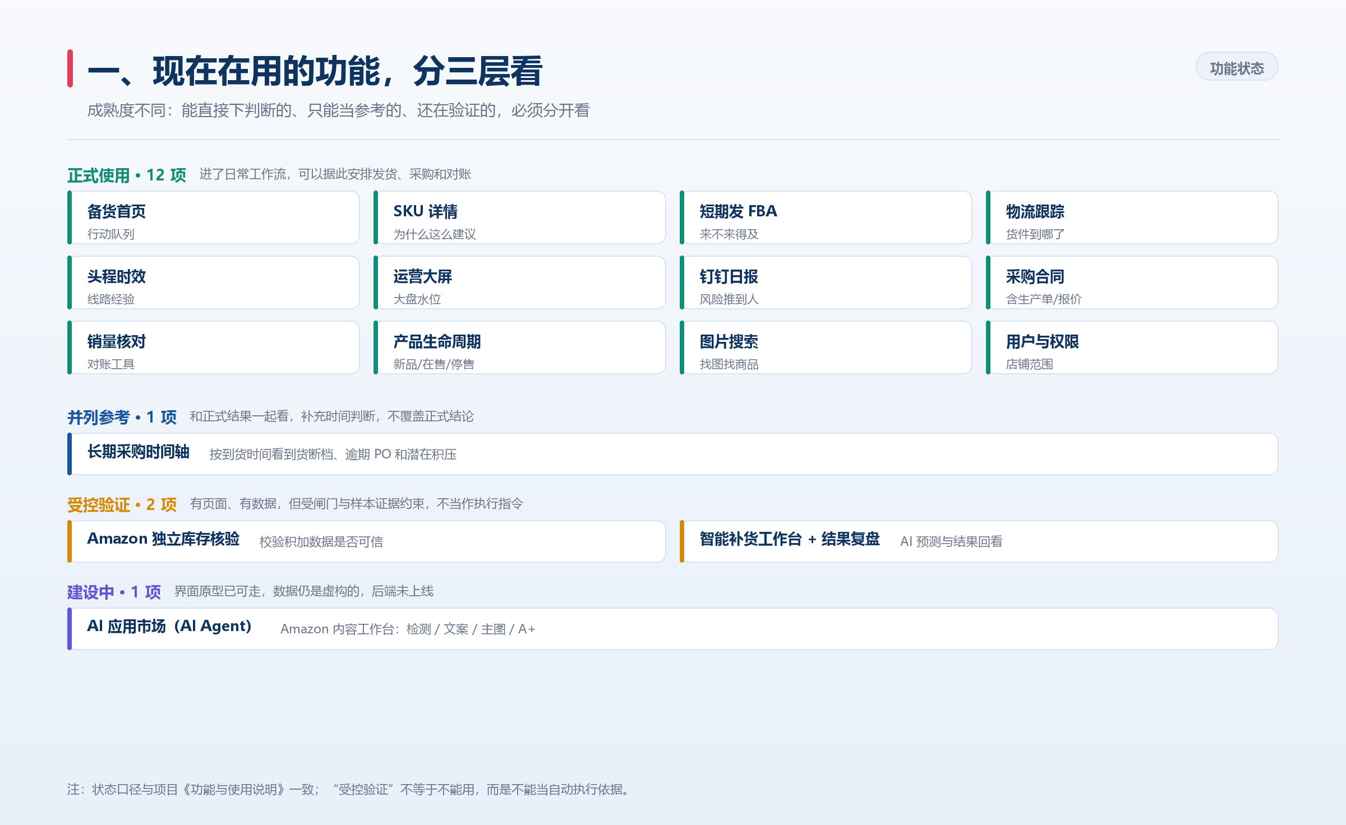Viewport: 1346px width, 825px height.
Task: Open AI 应用市场 (AI Agent) row
Action: [673, 629]
